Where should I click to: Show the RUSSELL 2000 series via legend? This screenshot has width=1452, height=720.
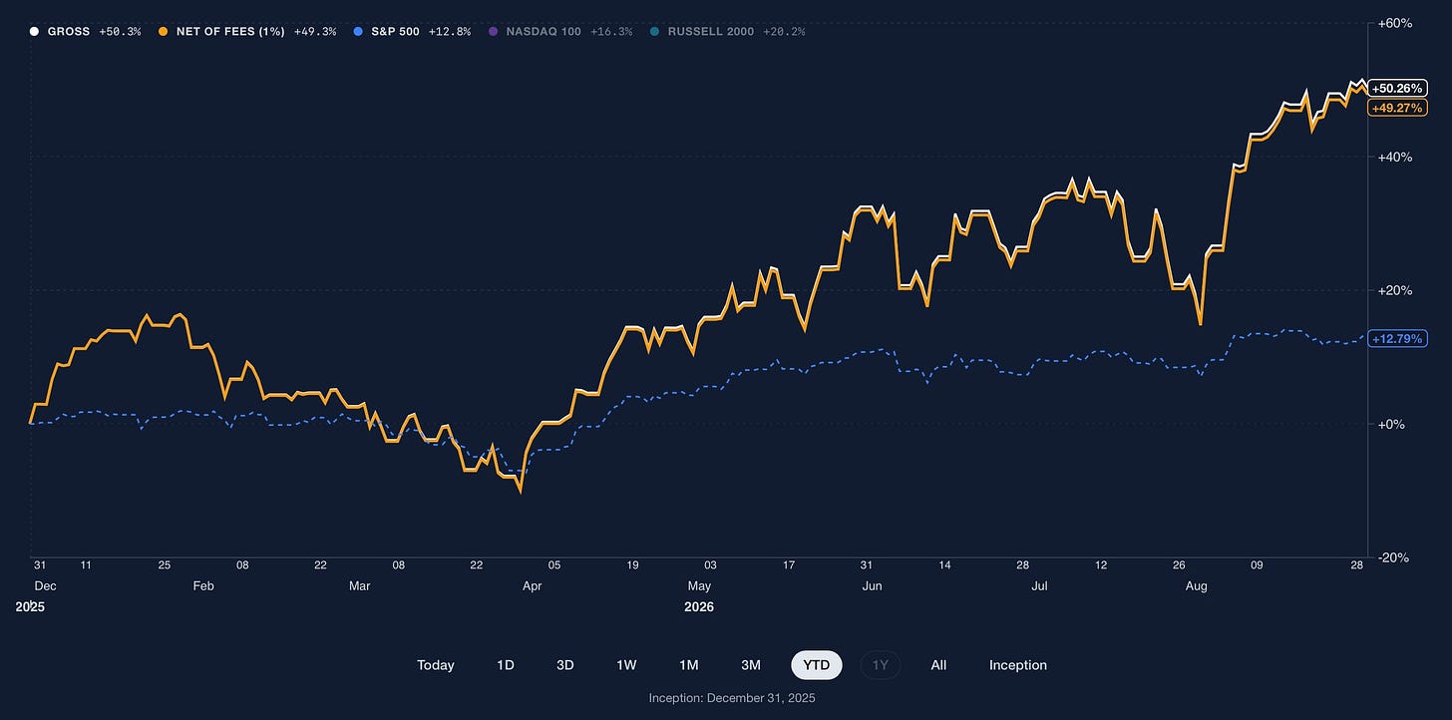click(x=726, y=31)
